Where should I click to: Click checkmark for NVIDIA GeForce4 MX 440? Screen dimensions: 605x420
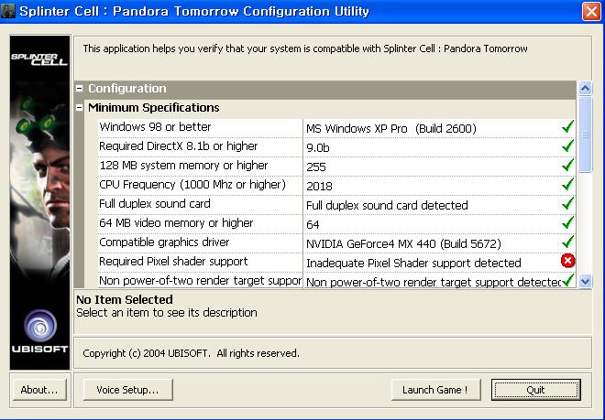pyautogui.click(x=567, y=242)
